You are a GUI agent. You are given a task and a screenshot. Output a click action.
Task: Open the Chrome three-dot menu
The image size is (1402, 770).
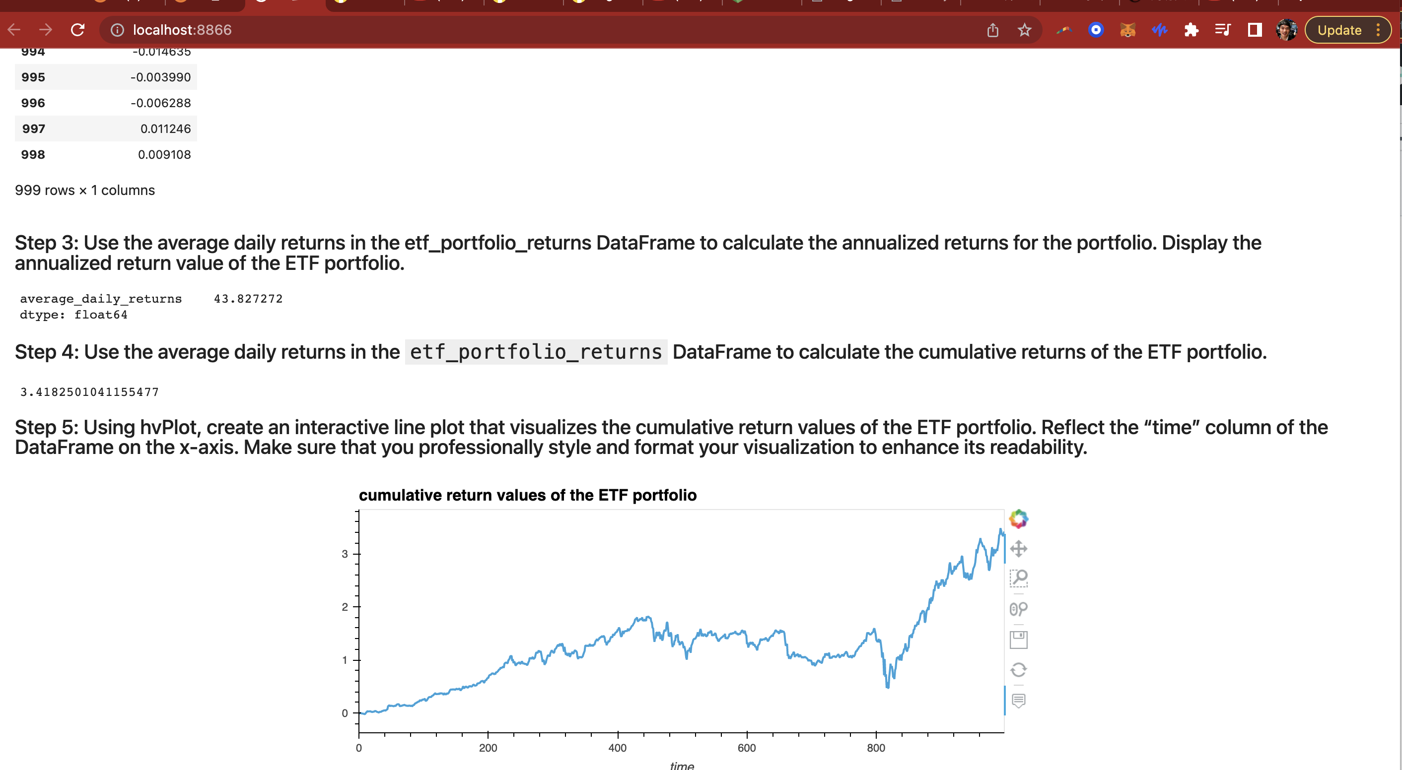coord(1378,30)
